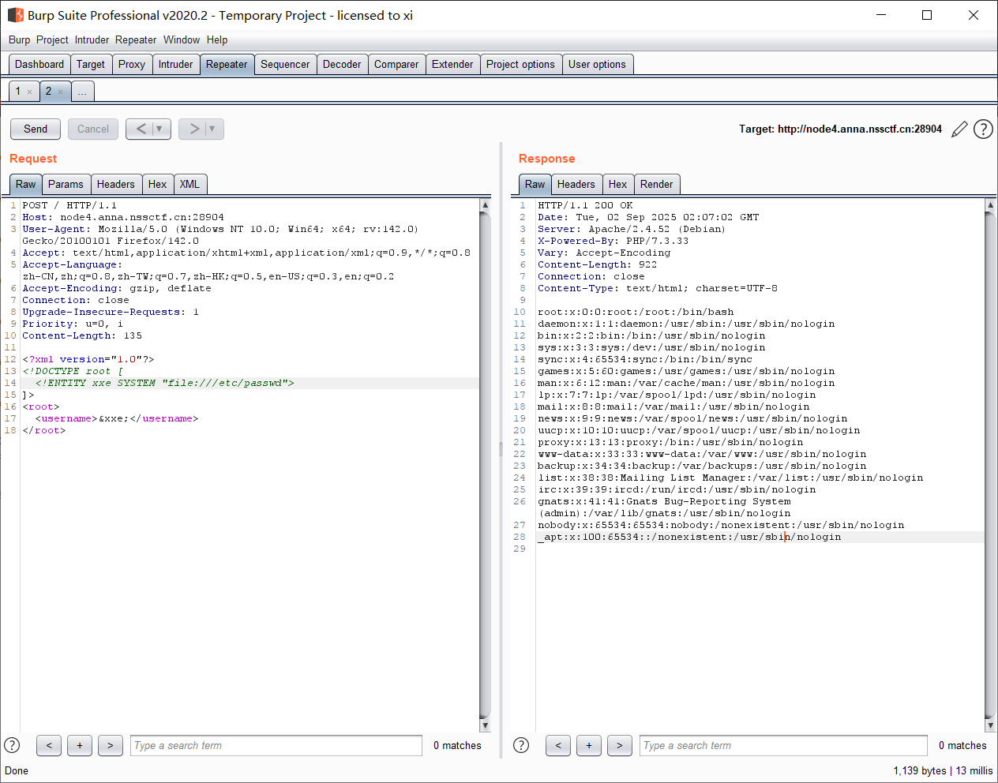Click the Content-Length: 135 request header
This screenshot has width=998, height=783.
coord(82,335)
